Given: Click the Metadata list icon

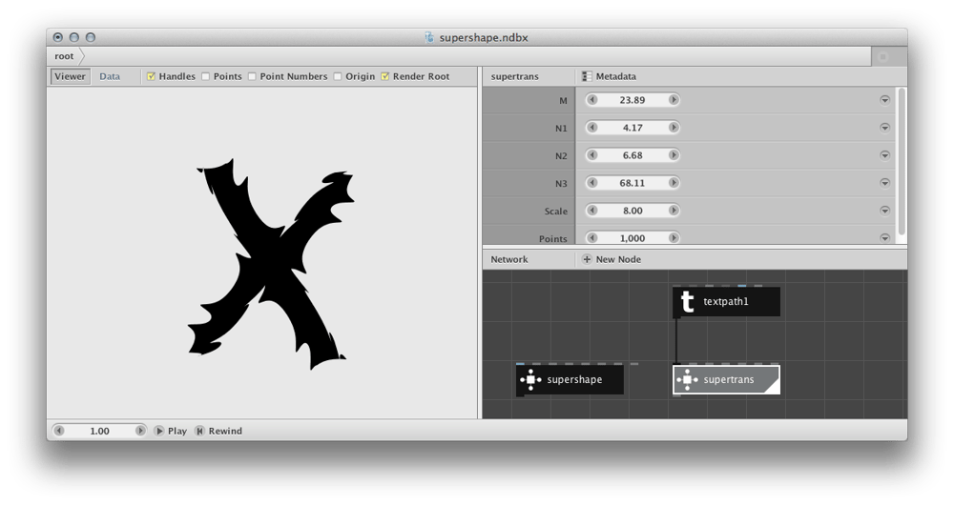Looking at the screenshot, I should (x=587, y=76).
